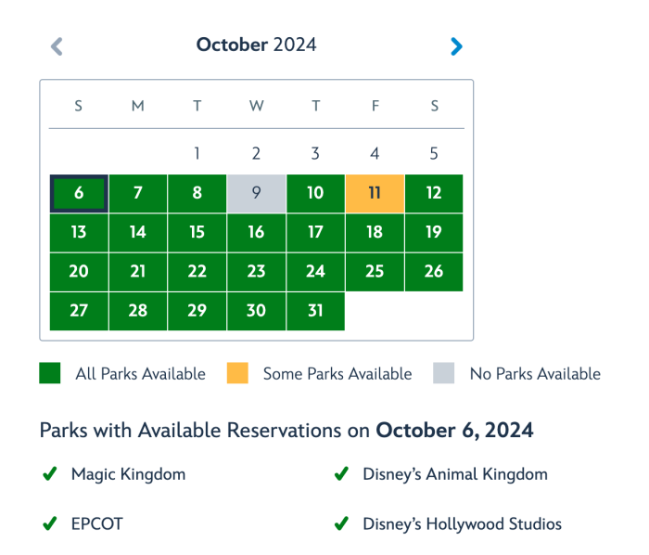The width and height of the screenshot is (649, 555).
Task: Pick the unavailable October 9 date
Action: [256, 193]
